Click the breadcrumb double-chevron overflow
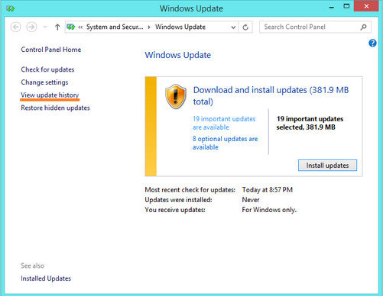The image size is (383, 296). coord(80,27)
